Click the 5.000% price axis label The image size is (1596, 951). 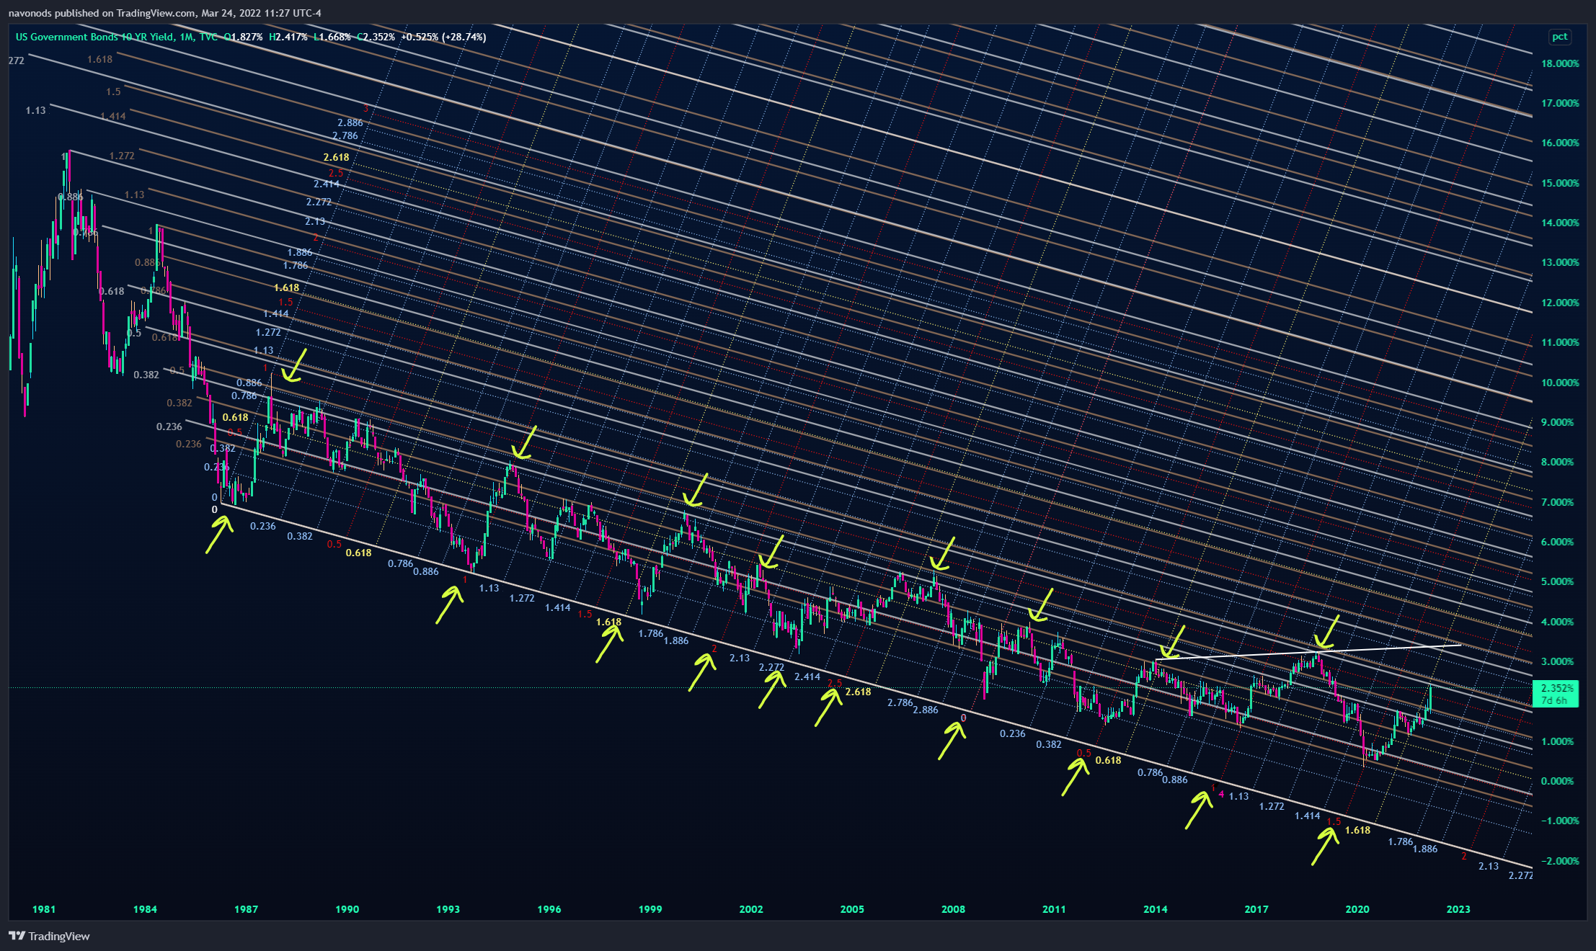[1560, 581]
